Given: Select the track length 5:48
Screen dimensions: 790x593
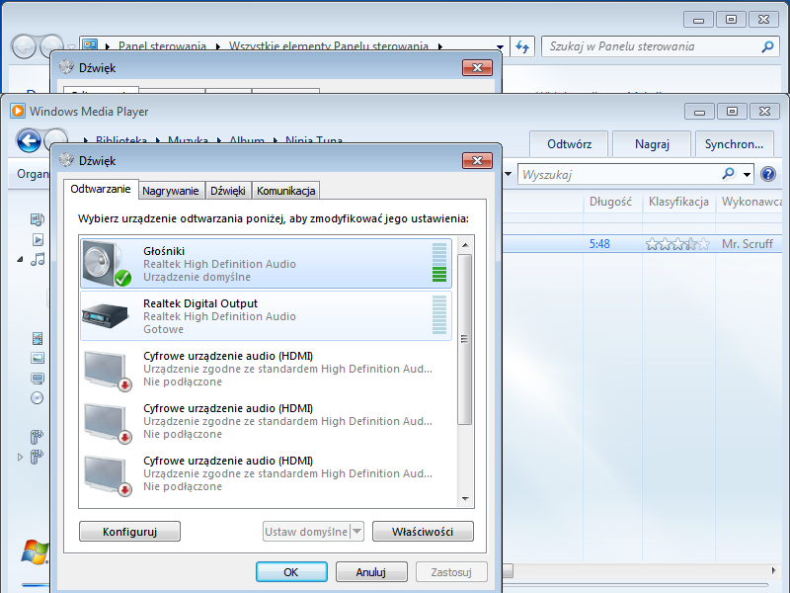Looking at the screenshot, I should [599, 244].
